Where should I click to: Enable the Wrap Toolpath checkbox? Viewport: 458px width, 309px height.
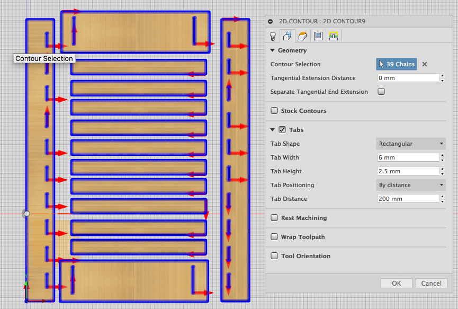point(274,236)
